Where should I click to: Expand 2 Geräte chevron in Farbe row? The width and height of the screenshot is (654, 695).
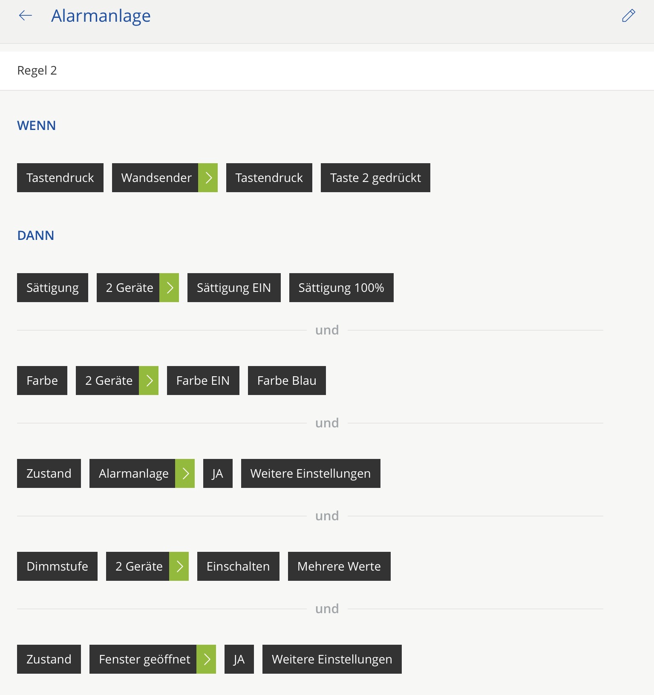[149, 381]
